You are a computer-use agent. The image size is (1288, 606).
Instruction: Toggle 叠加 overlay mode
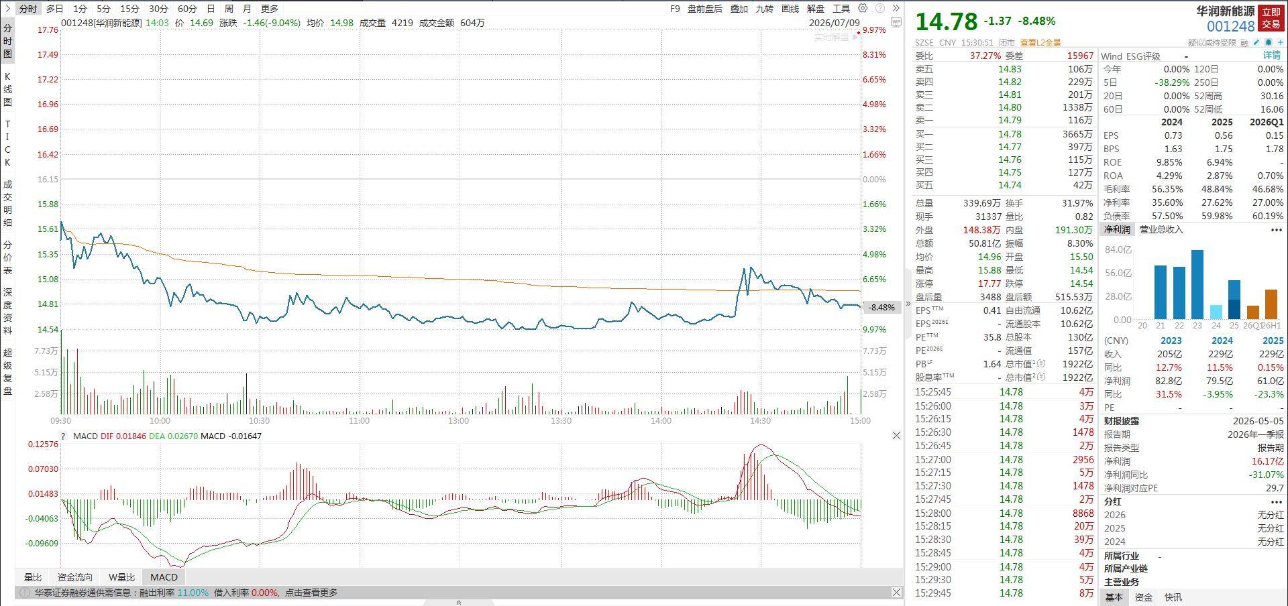[x=739, y=9]
